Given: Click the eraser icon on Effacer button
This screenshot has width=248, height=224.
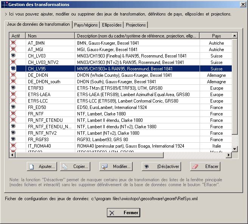Looking at the screenshot, I should 195,166.
